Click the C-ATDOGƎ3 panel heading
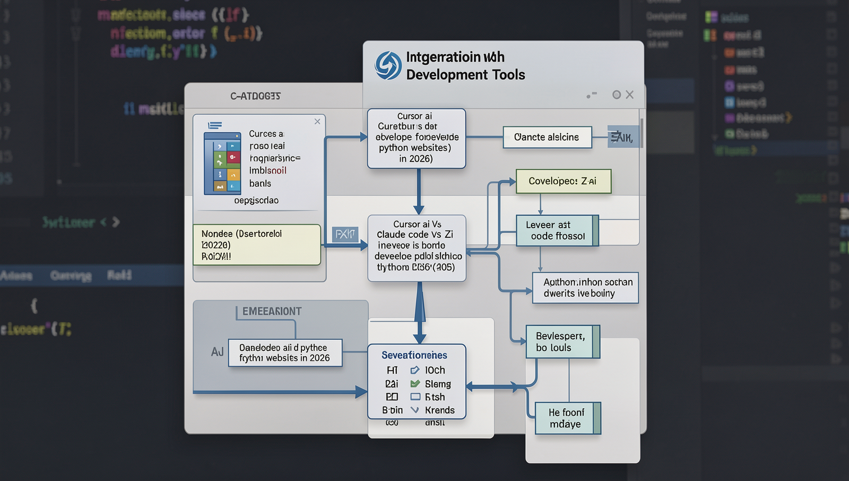 (x=255, y=96)
